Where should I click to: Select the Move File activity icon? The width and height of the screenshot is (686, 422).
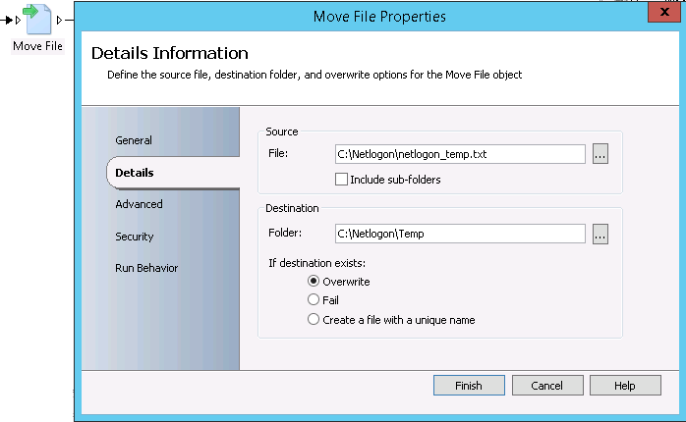click(37, 19)
